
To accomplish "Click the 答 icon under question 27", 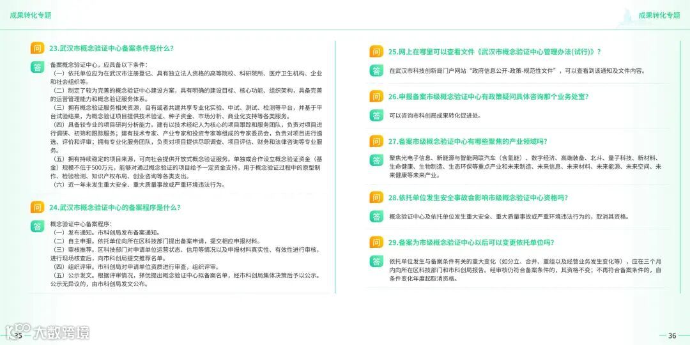I will [376, 160].
